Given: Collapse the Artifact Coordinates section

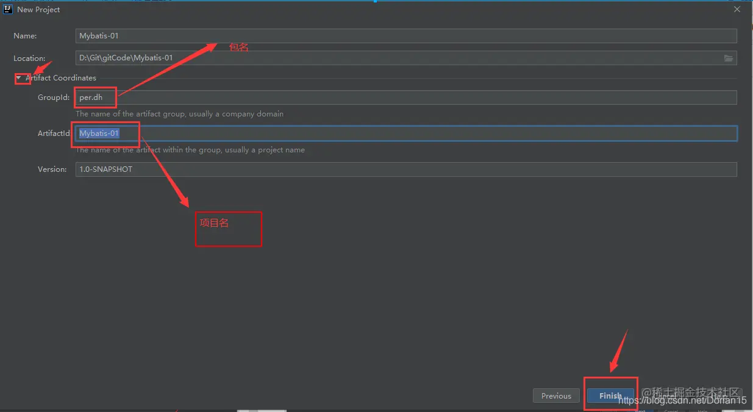Looking at the screenshot, I should [x=18, y=78].
